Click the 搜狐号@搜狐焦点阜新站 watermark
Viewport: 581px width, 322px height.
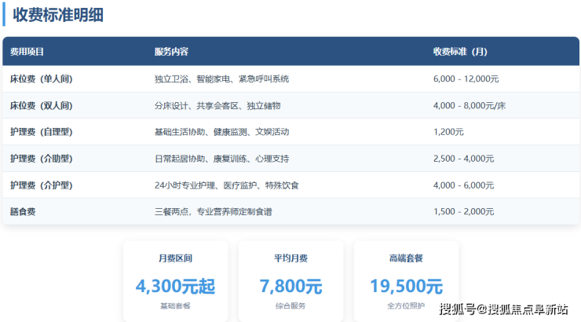(x=503, y=309)
